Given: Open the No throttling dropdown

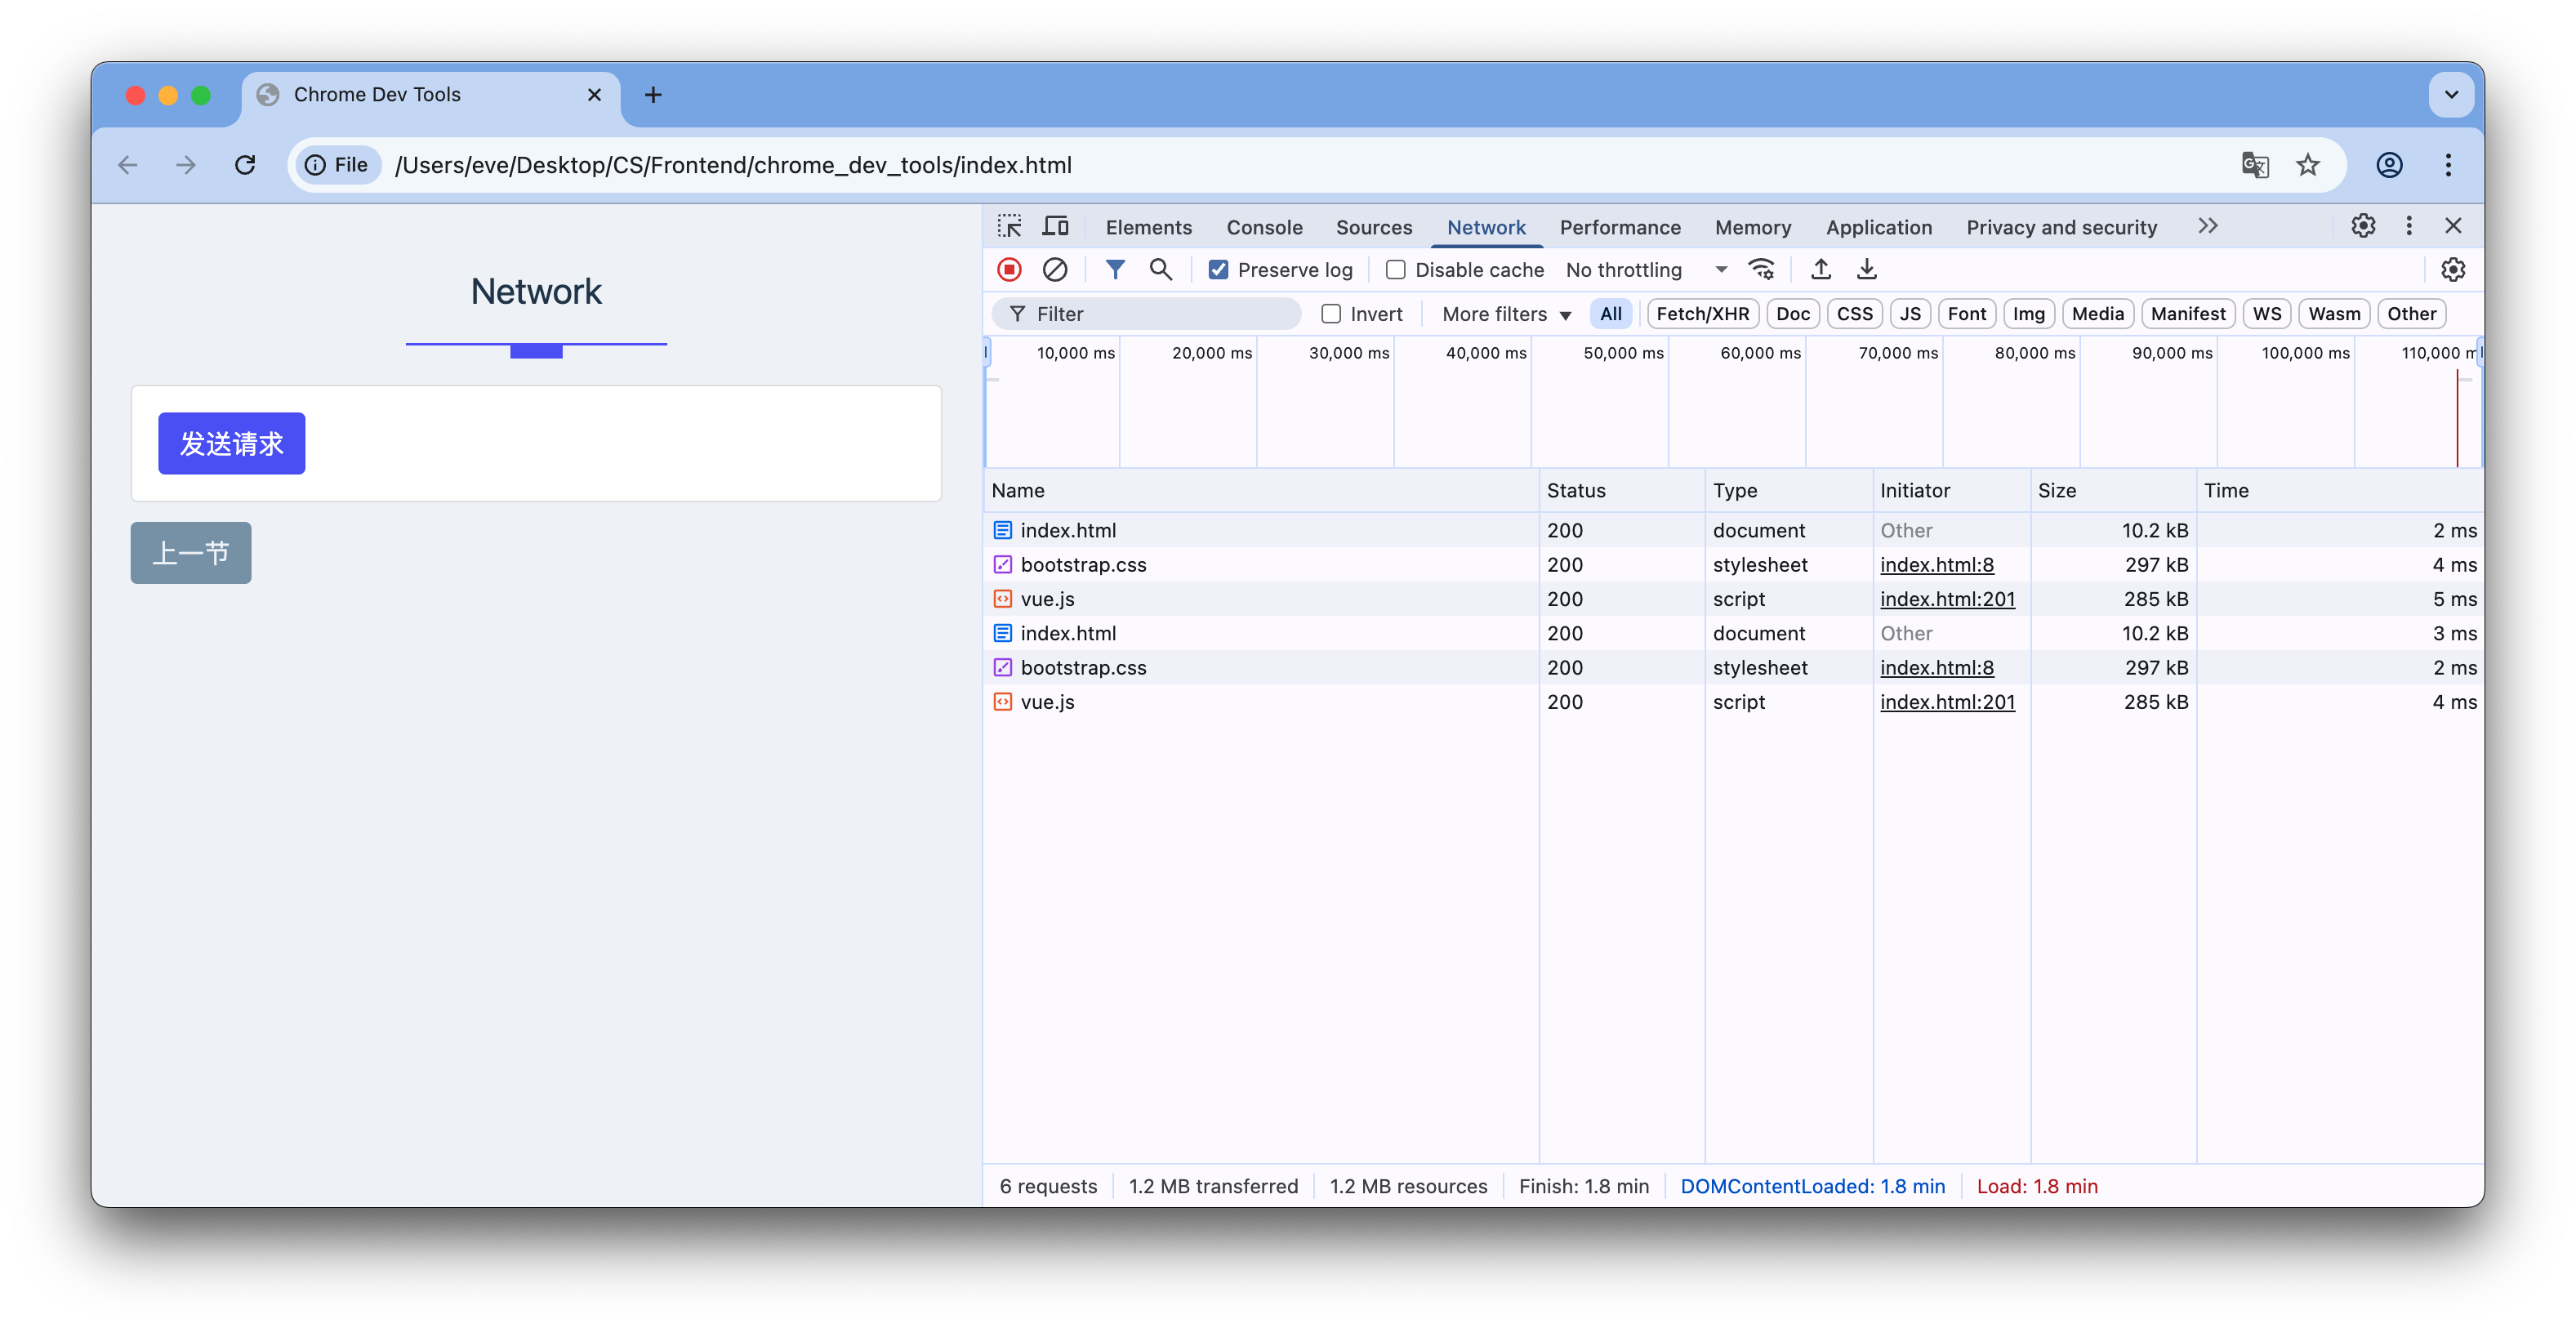Looking at the screenshot, I should click(1645, 270).
